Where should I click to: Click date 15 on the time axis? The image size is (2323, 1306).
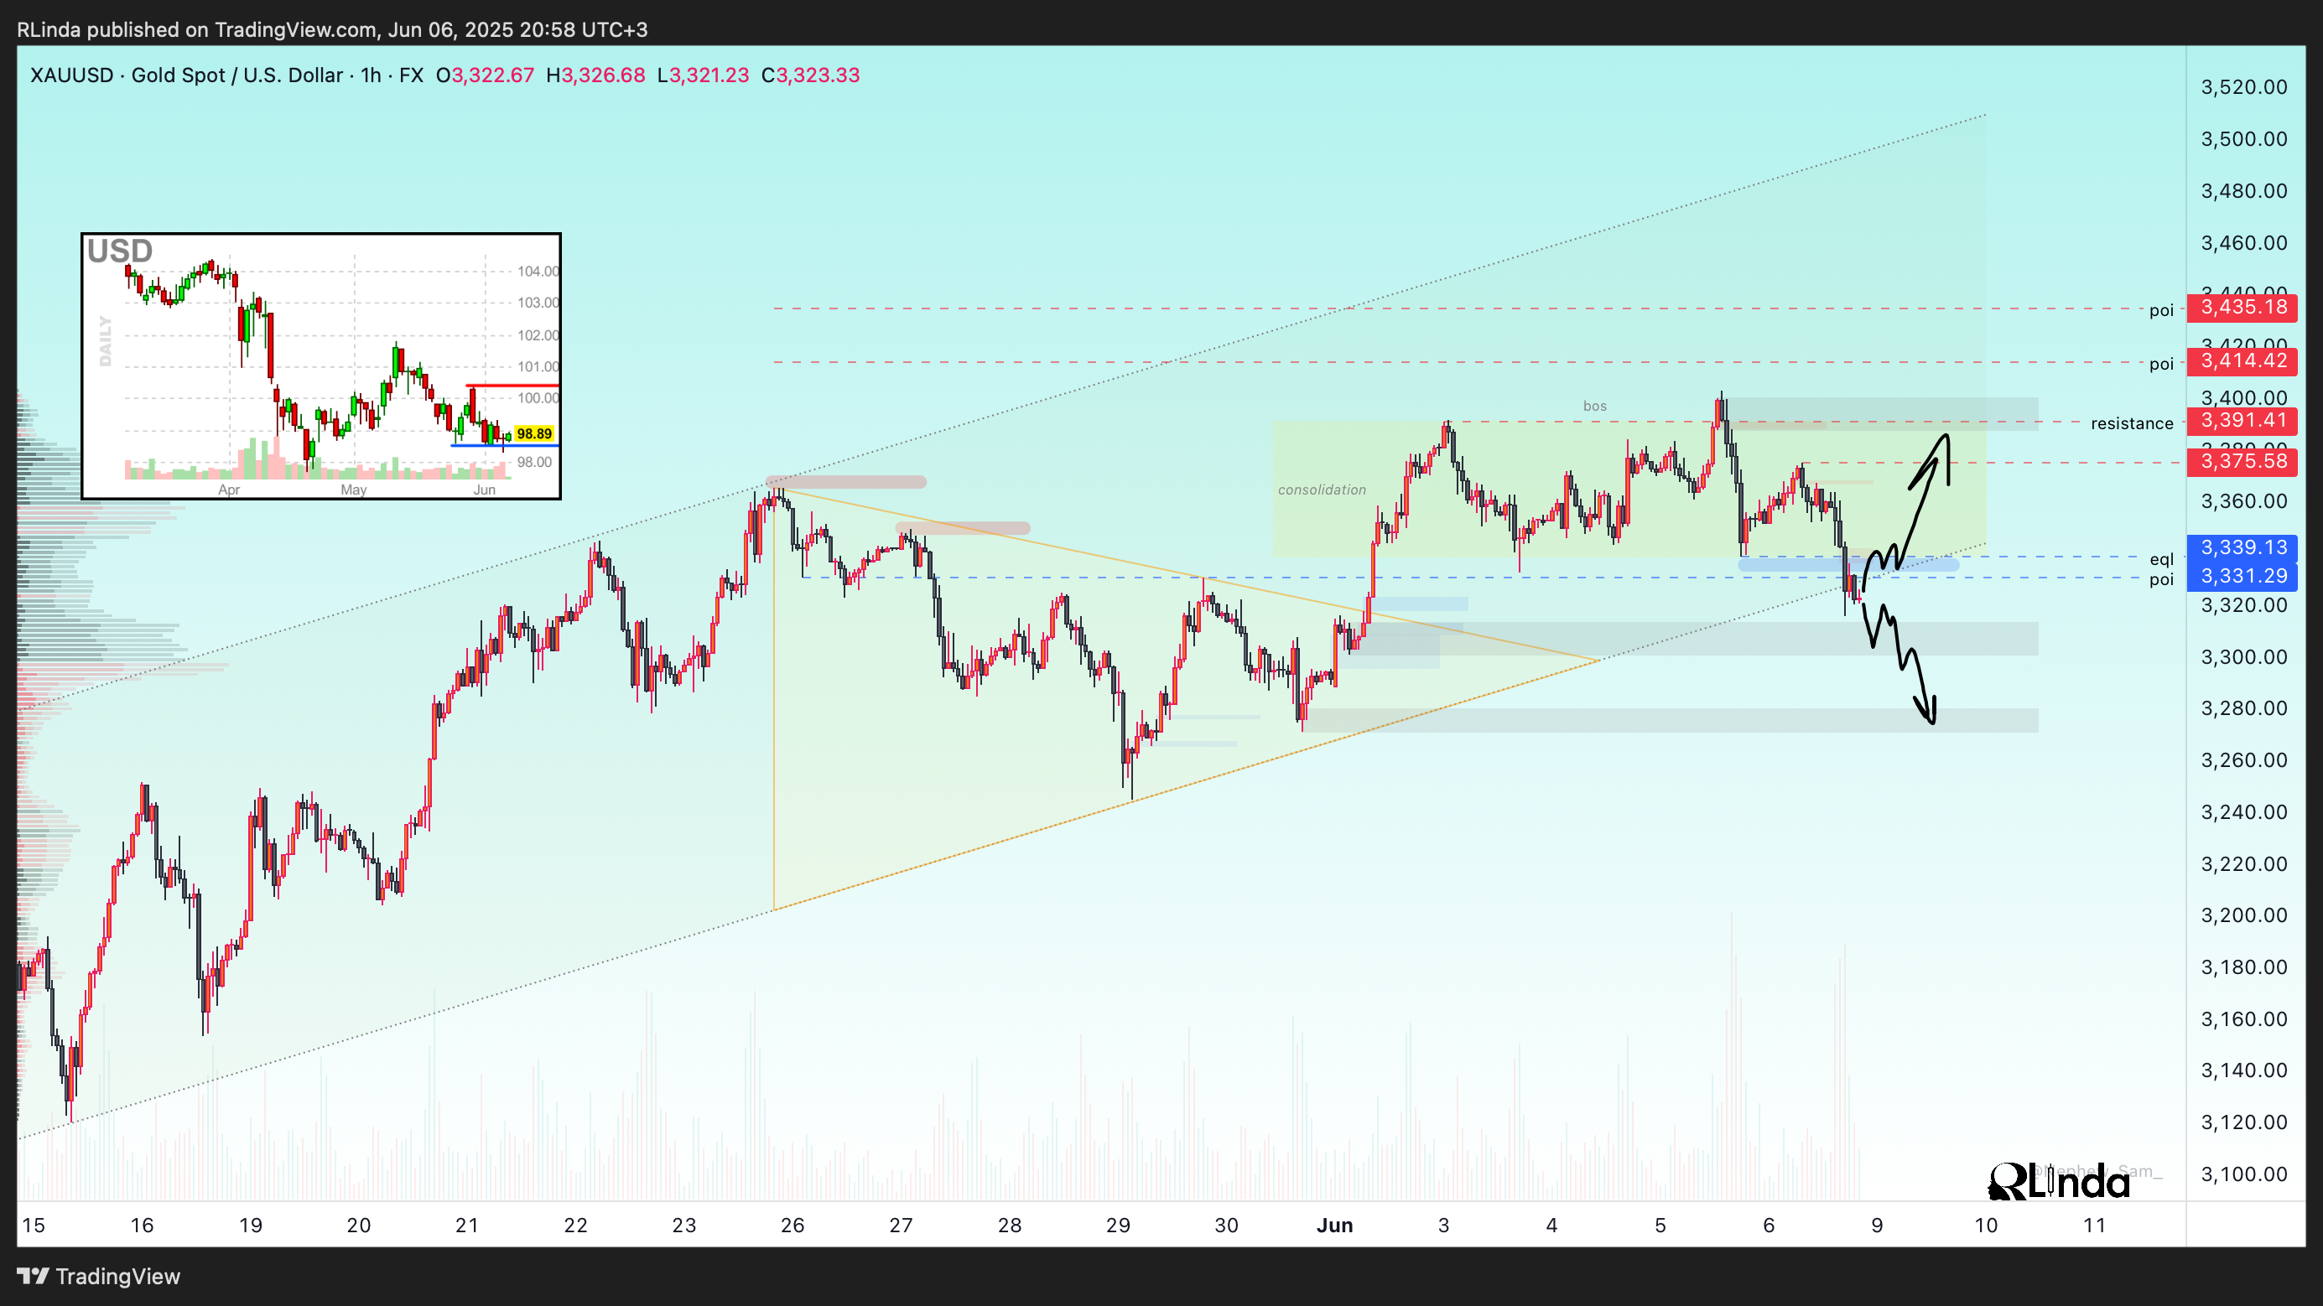pos(34,1226)
